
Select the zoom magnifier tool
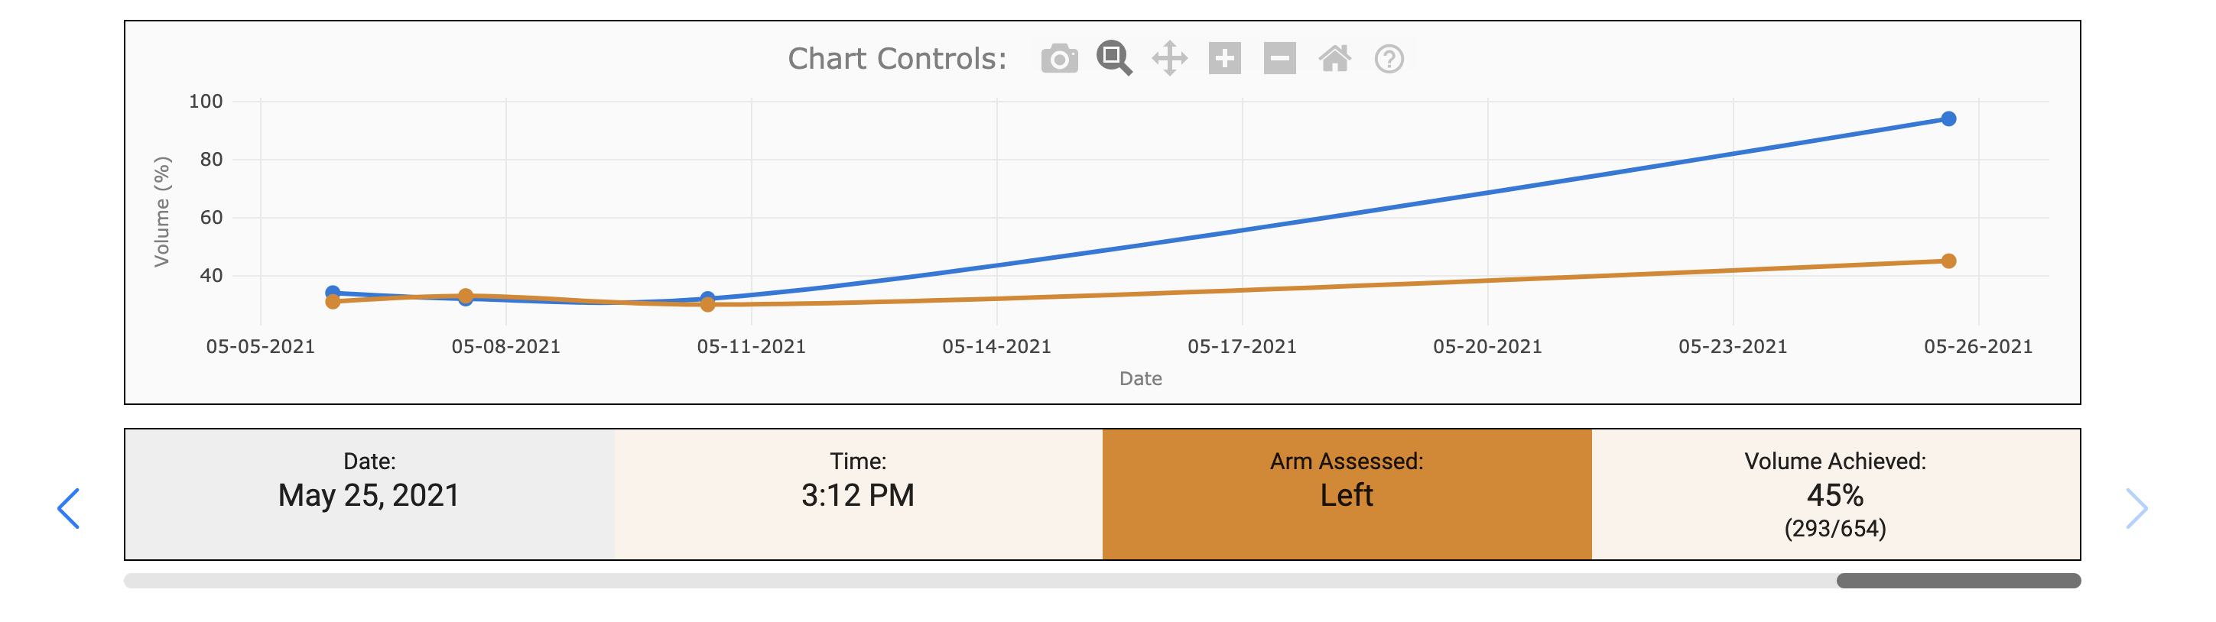(1114, 58)
